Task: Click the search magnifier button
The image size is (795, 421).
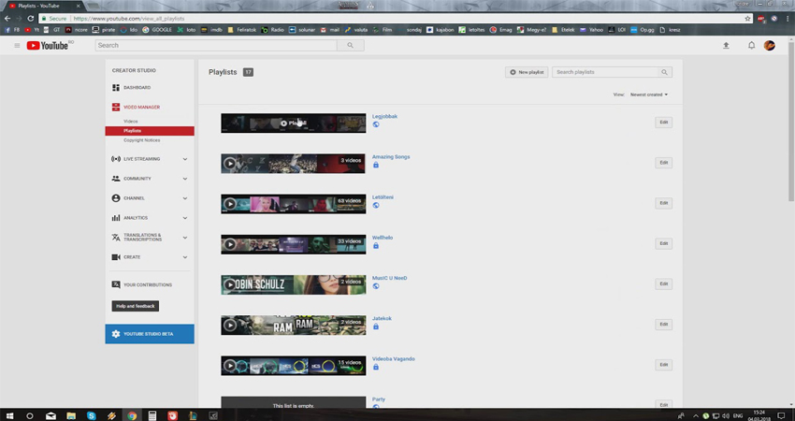Action: pyautogui.click(x=351, y=45)
